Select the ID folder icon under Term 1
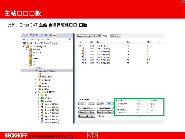This screenshot has height=139, width=185. point(43,95)
